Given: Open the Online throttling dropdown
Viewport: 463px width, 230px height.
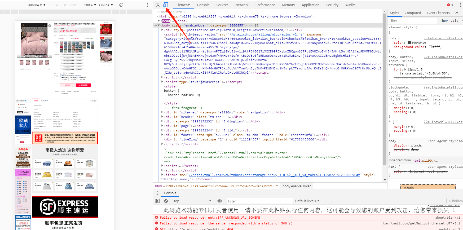Looking at the screenshot, I should pos(106,5).
